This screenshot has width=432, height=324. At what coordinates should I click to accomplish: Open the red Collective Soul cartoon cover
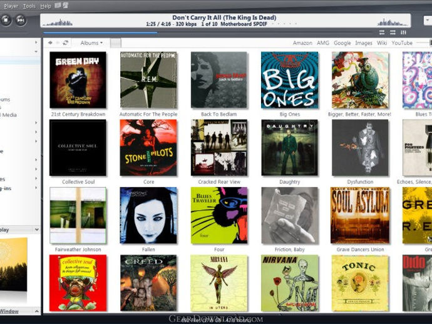78,283
